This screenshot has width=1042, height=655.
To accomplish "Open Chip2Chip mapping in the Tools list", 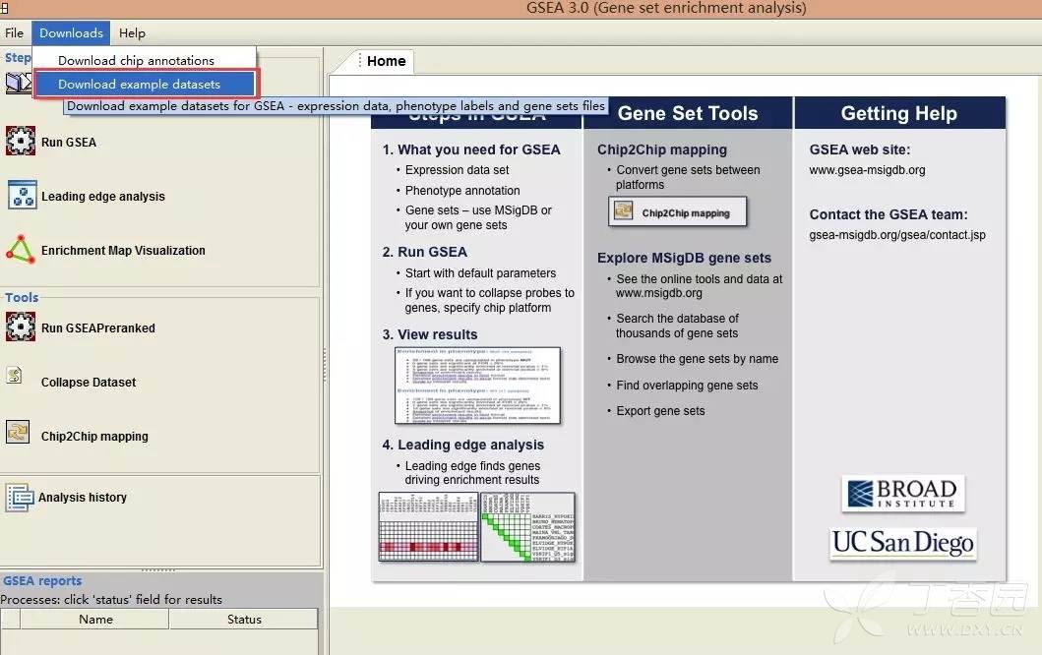I will coord(94,437).
